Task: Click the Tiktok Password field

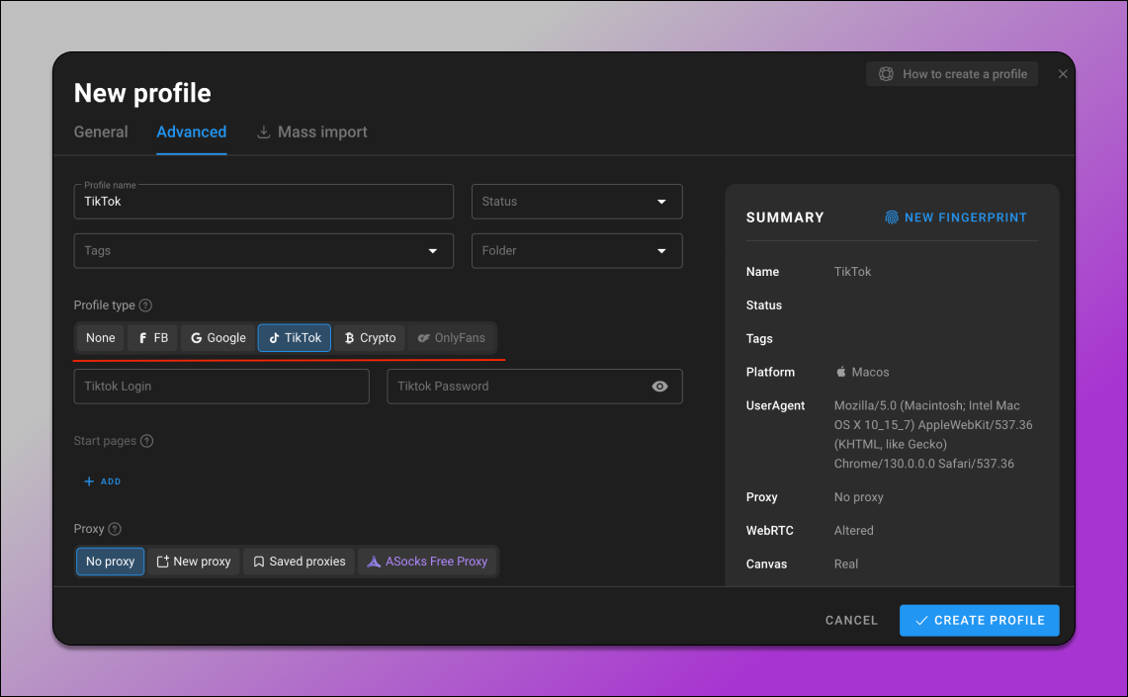Action: 535,387
